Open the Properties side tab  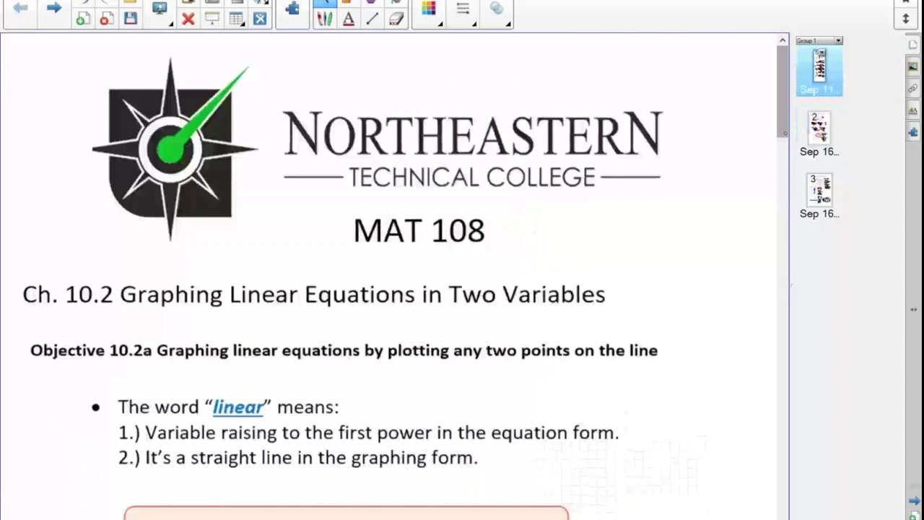click(913, 110)
